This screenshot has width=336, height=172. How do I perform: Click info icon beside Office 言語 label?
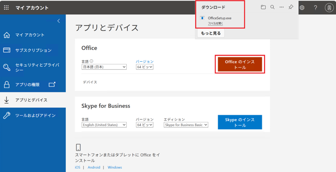[92, 61]
